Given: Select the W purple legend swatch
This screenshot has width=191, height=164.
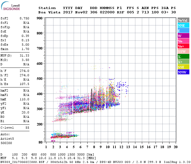Looking at the screenshot, I should (183, 36).
